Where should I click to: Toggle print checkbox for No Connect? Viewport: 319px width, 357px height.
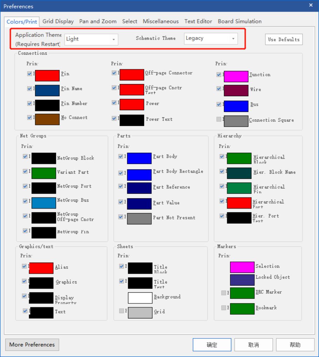coord(29,117)
